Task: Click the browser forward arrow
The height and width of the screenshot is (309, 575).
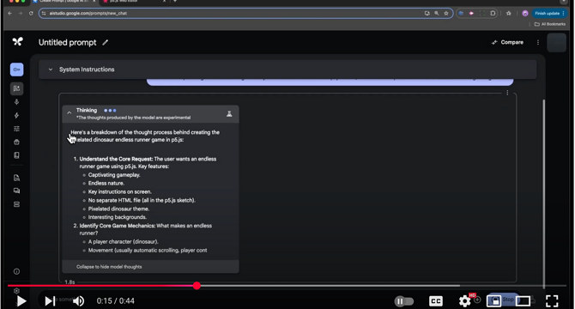Action: pyautogui.click(x=21, y=13)
